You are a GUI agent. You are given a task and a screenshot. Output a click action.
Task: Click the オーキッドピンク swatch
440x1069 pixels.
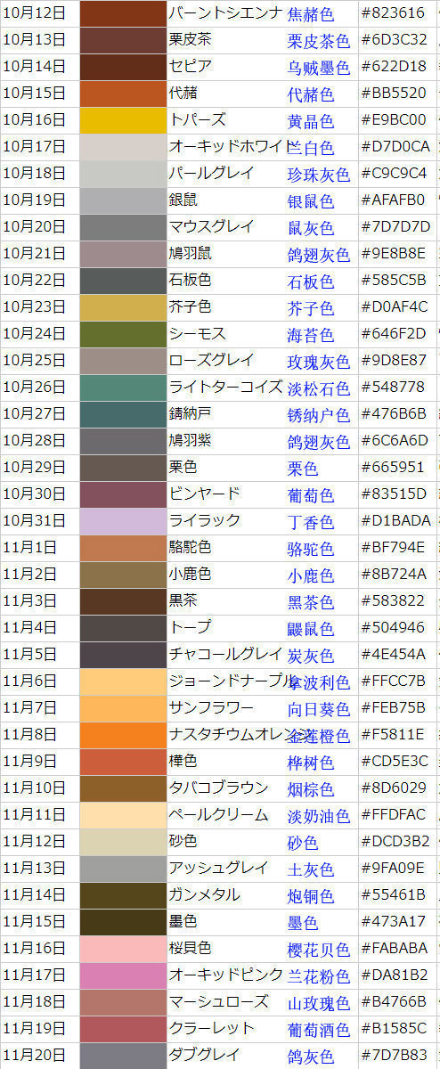122,975
